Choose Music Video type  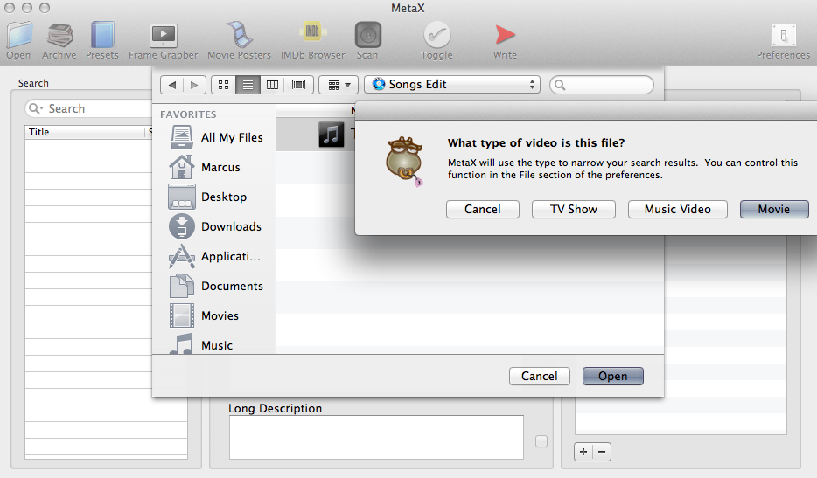coord(677,210)
